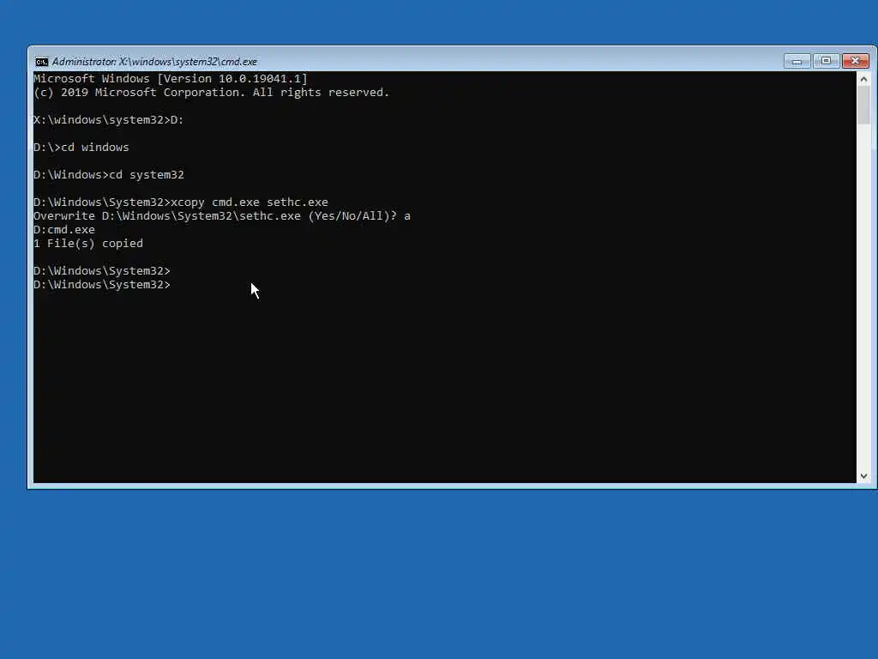Image resolution: width=878 pixels, height=659 pixels.
Task: Click the 'Overwrite D:\Windows\System32\sethc.exe' prompt line
Action: 222,215
